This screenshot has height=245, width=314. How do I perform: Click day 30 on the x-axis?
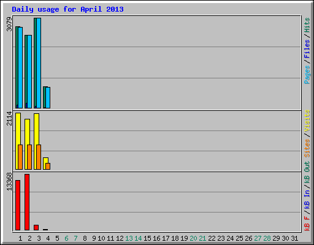click(285, 238)
